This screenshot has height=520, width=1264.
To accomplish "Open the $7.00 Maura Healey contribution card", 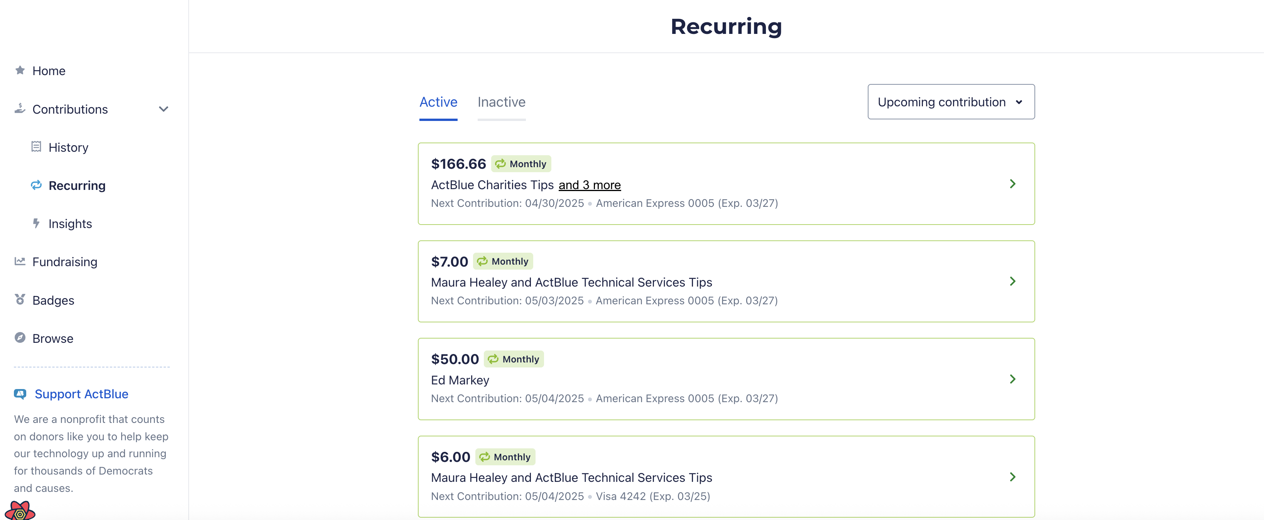I will click(x=726, y=282).
